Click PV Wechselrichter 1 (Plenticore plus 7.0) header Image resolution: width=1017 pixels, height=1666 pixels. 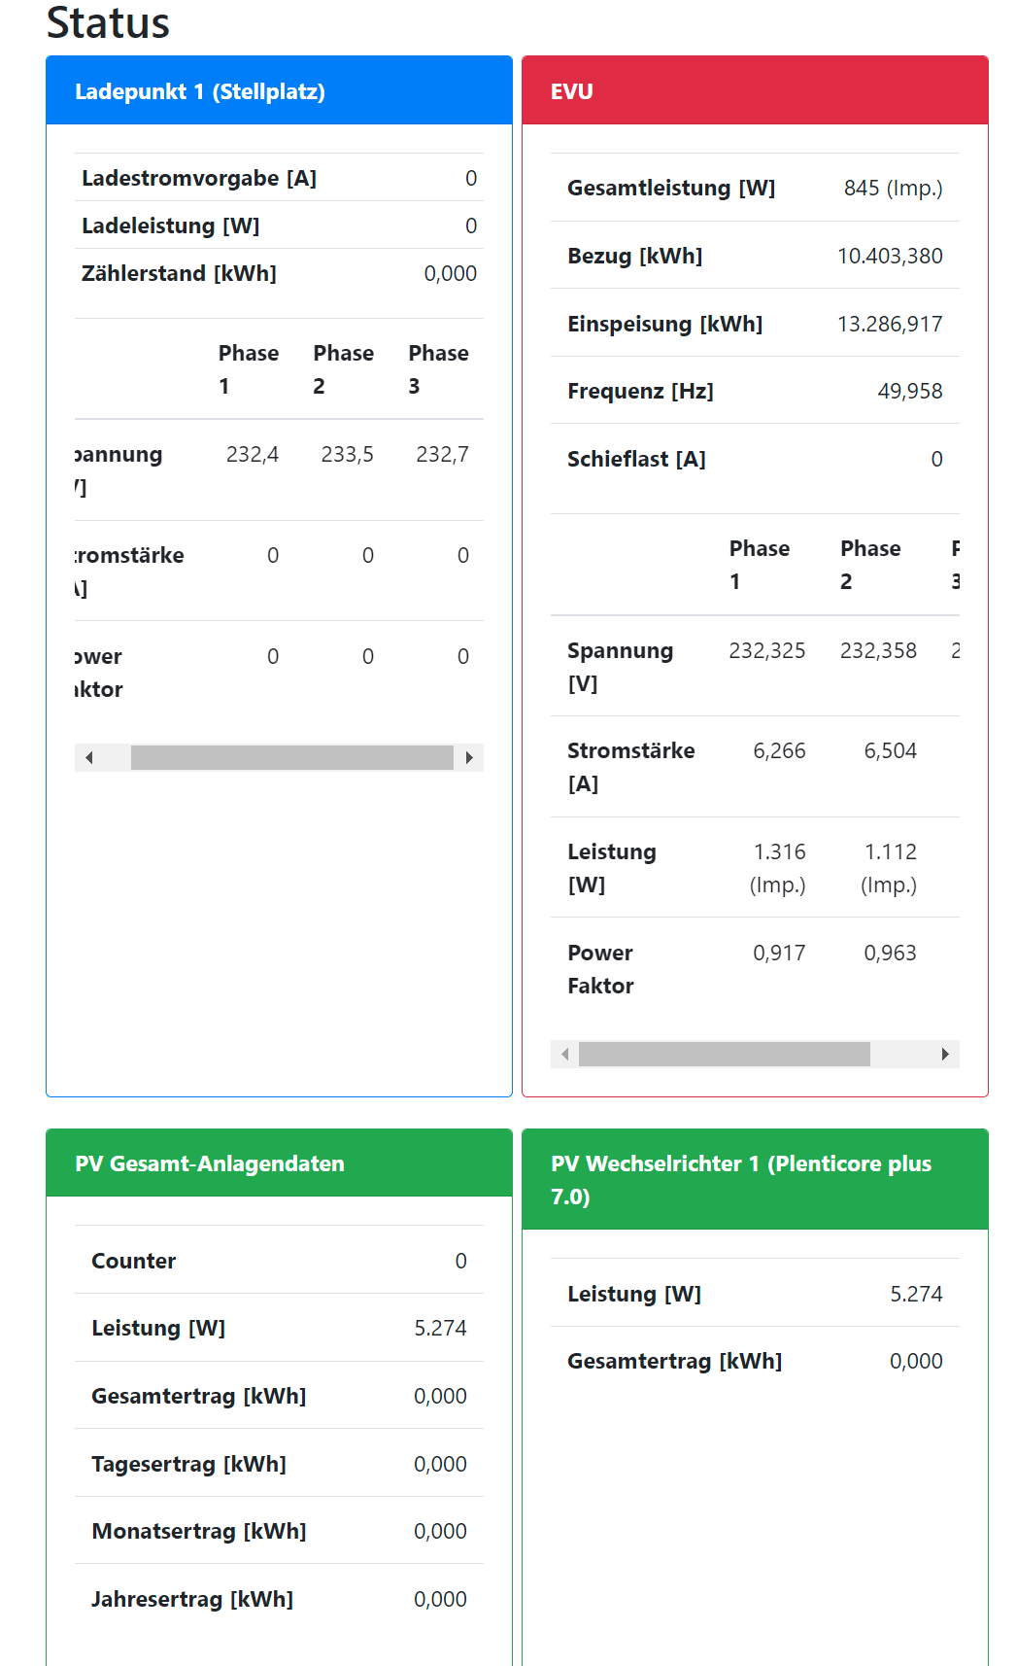pyautogui.click(x=740, y=1179)
